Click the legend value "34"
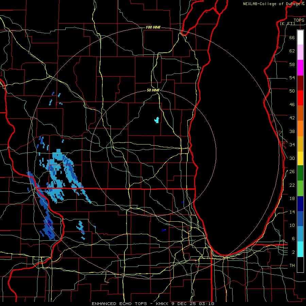The height and width of the screenshot is (306, 306). [x=292, y=144]
